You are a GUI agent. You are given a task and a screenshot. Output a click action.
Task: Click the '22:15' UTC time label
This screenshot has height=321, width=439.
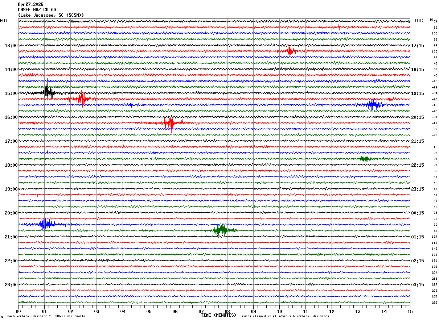[418, 165]
